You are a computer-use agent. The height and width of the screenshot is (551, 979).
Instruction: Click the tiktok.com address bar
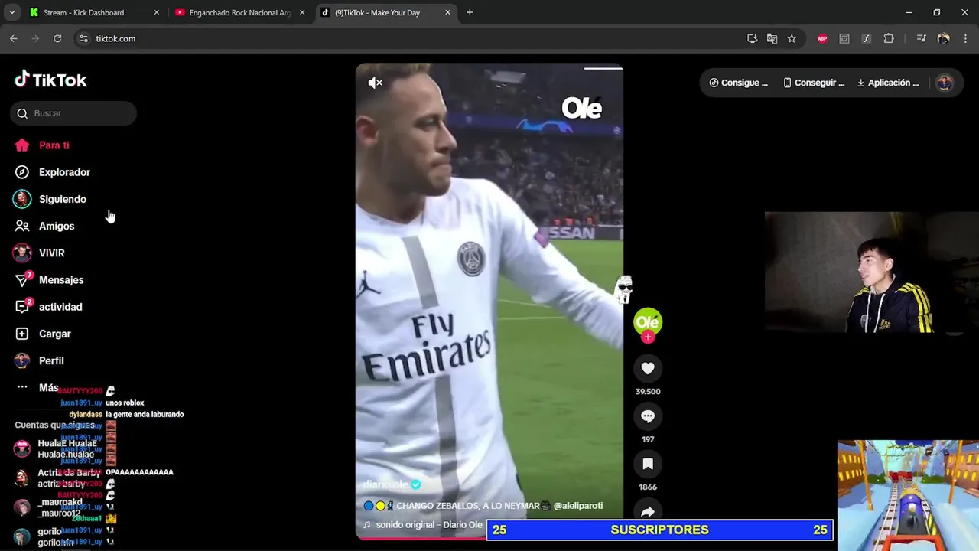(x=413, y=38)
